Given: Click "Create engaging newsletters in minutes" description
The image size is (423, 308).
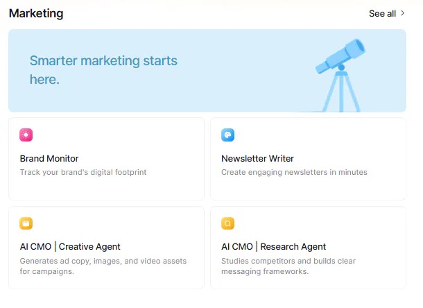Looking at the screenshot, I should tap(294, 172).
